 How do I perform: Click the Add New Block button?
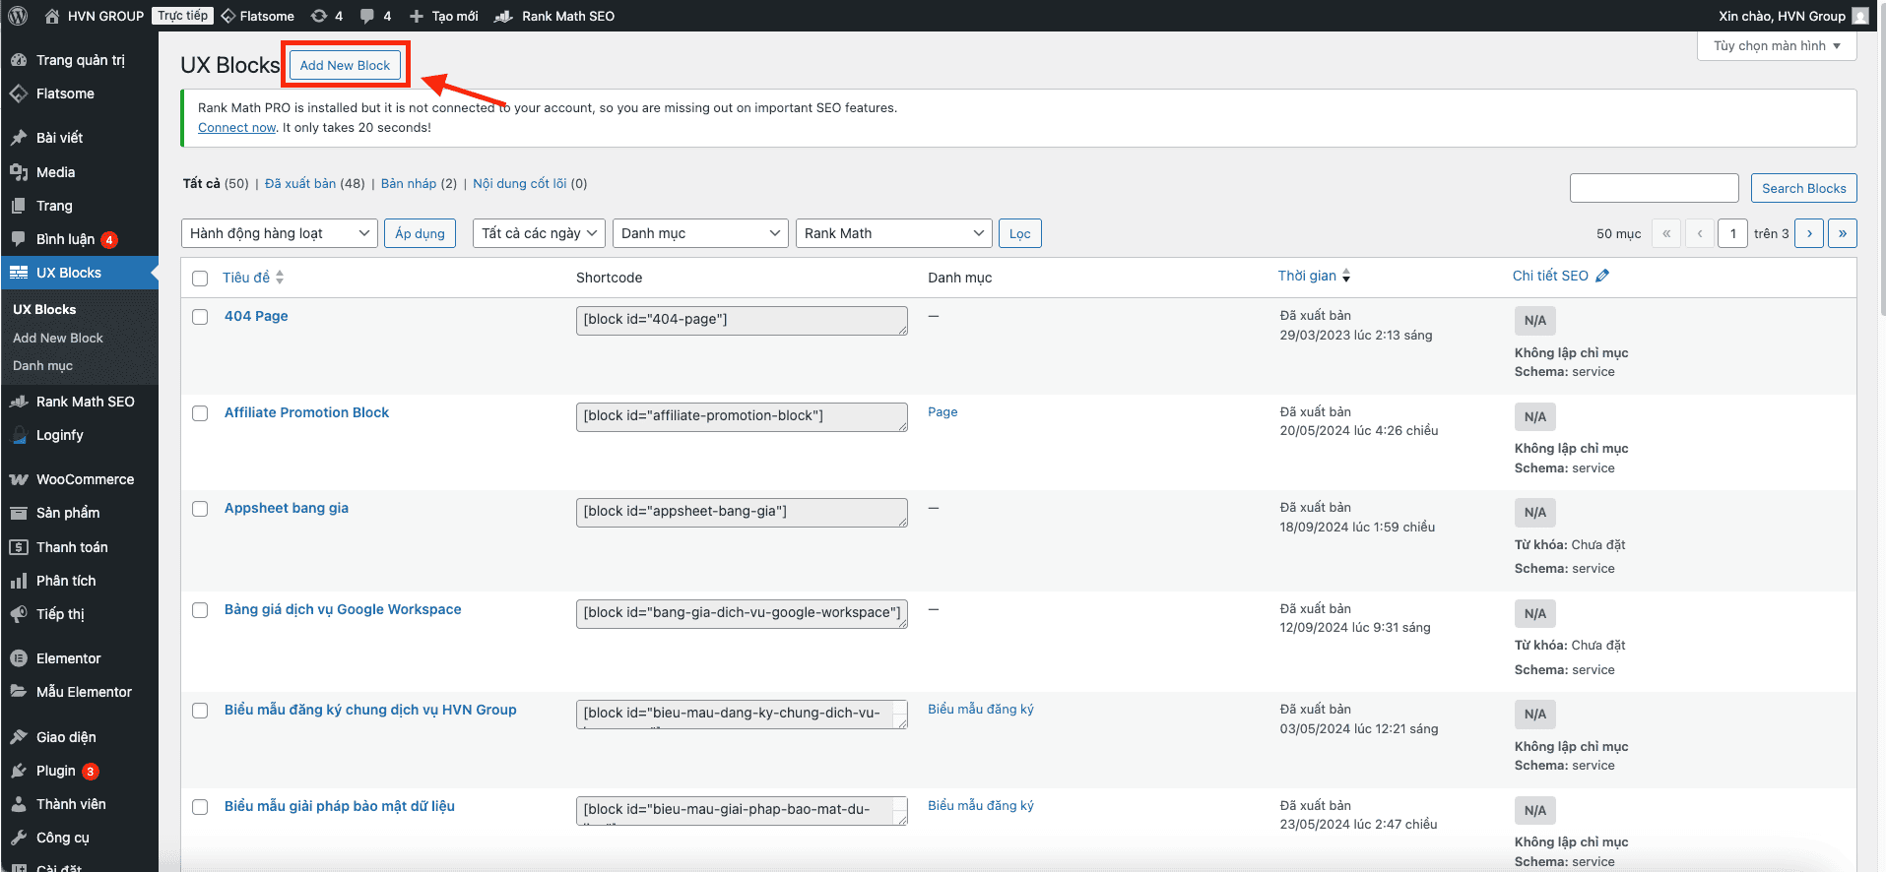click(x=345, y=65)
